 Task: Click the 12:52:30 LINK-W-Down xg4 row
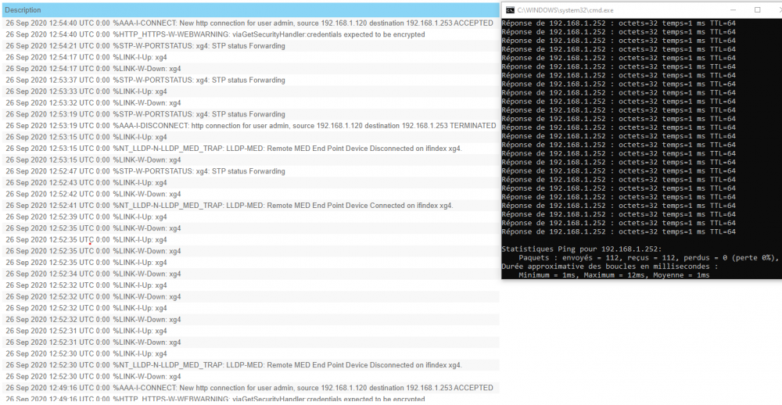pyautogui.click(x=250, y=377)
